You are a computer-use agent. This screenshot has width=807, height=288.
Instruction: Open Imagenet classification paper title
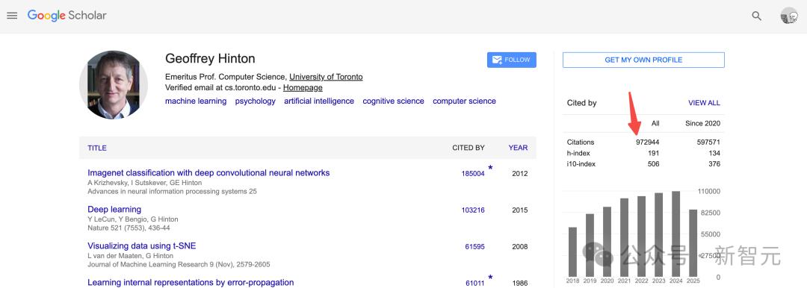[x=208, y=173]
